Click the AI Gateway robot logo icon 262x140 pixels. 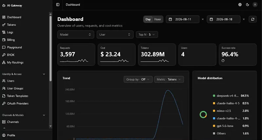pyautogui.click(x=4, y=6)
